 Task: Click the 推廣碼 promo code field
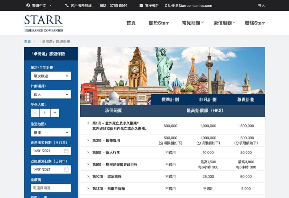pyautogui.click(x=51, y=188)
